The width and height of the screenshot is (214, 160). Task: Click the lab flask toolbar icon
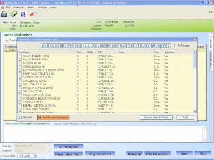click(23, 14)
